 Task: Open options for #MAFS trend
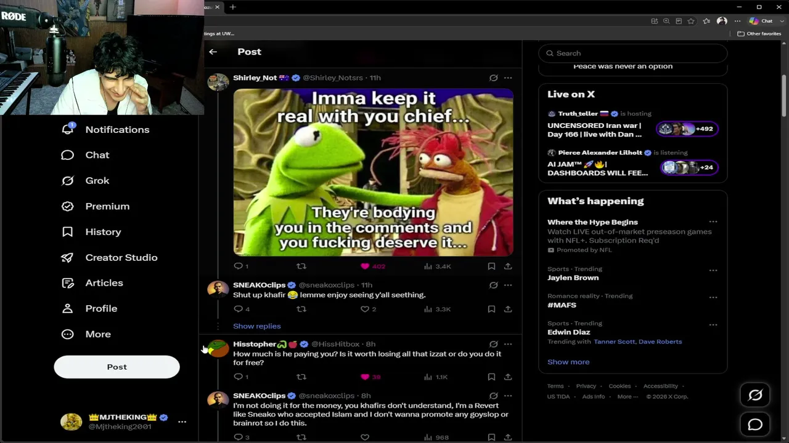click(x=713, y=297)
